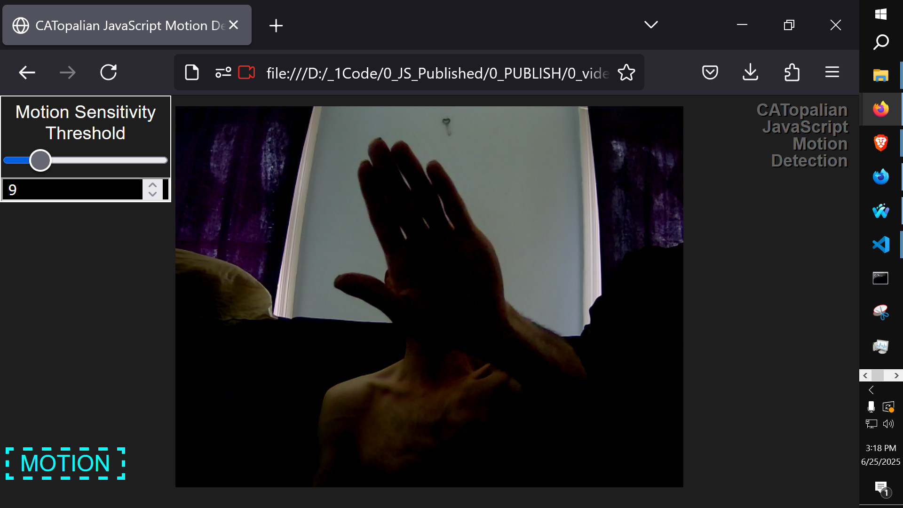Open the Downloads panel
Viewport: 903px width, 508px height.
point(750,72)
